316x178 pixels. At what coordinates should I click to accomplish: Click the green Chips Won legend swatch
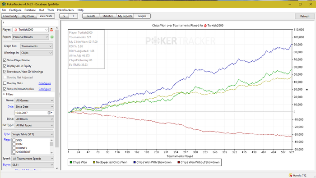(71, 162)
